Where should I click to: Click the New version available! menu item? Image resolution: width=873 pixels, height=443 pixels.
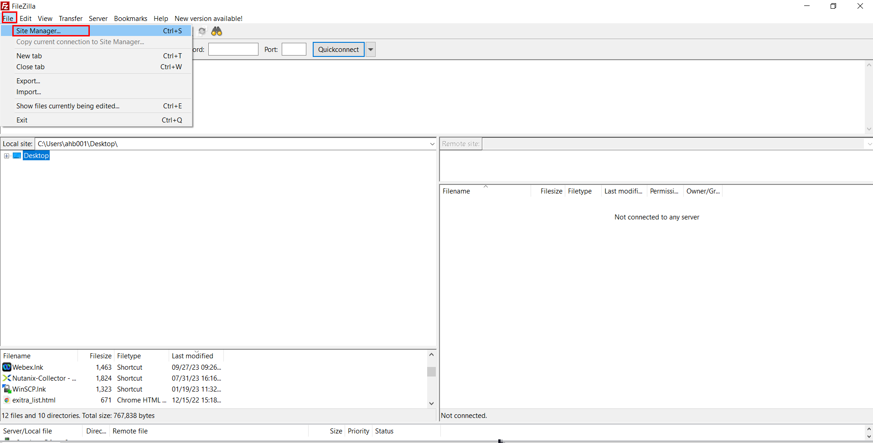(x=208, y=18)
